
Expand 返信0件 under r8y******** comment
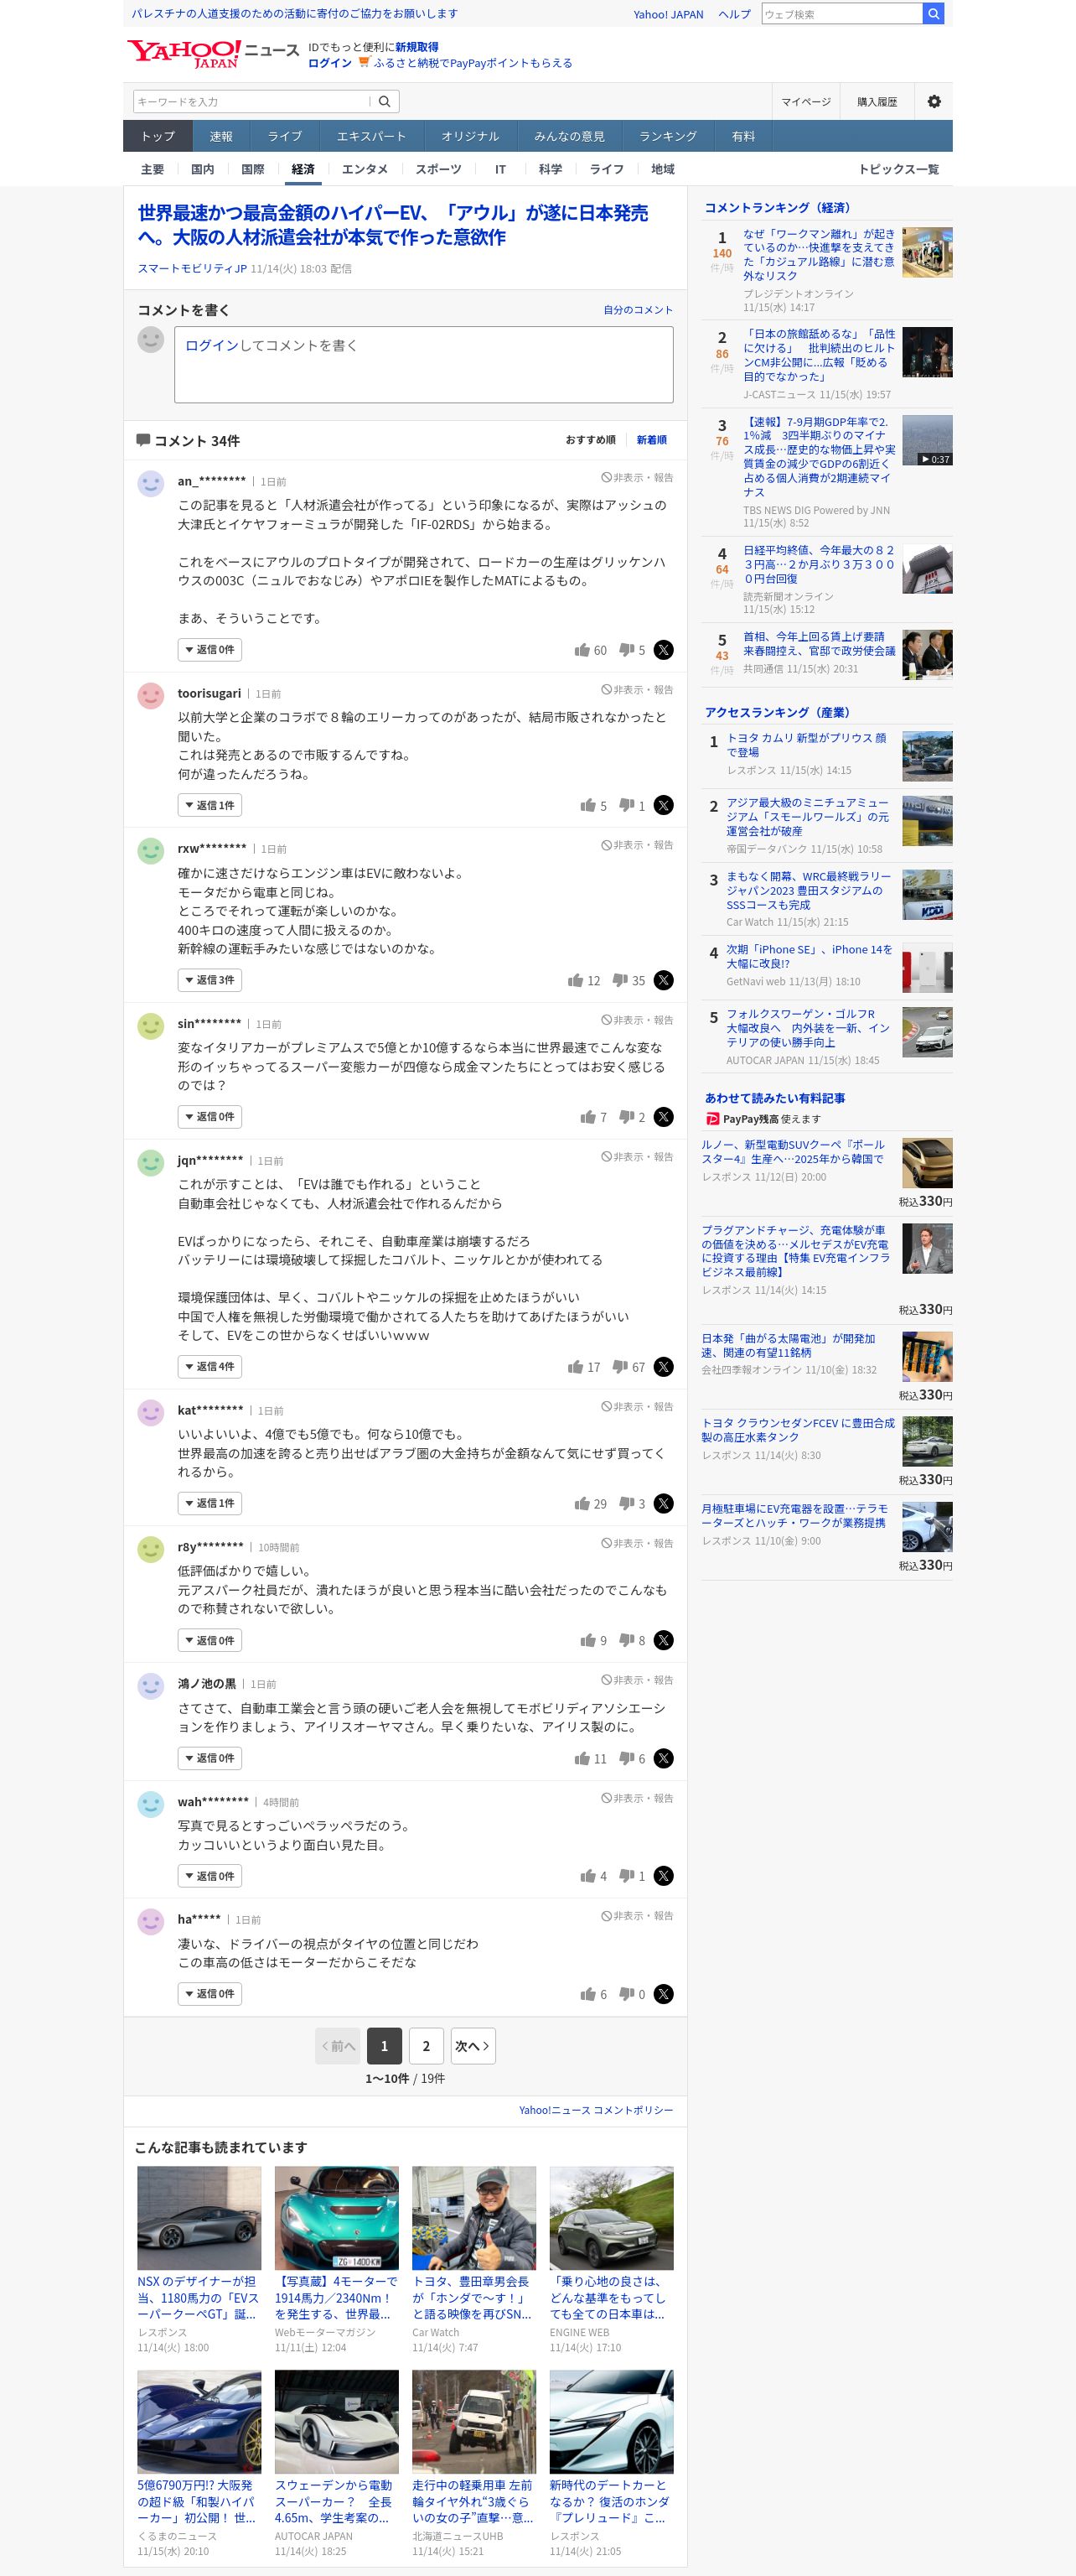[210, 1640]
